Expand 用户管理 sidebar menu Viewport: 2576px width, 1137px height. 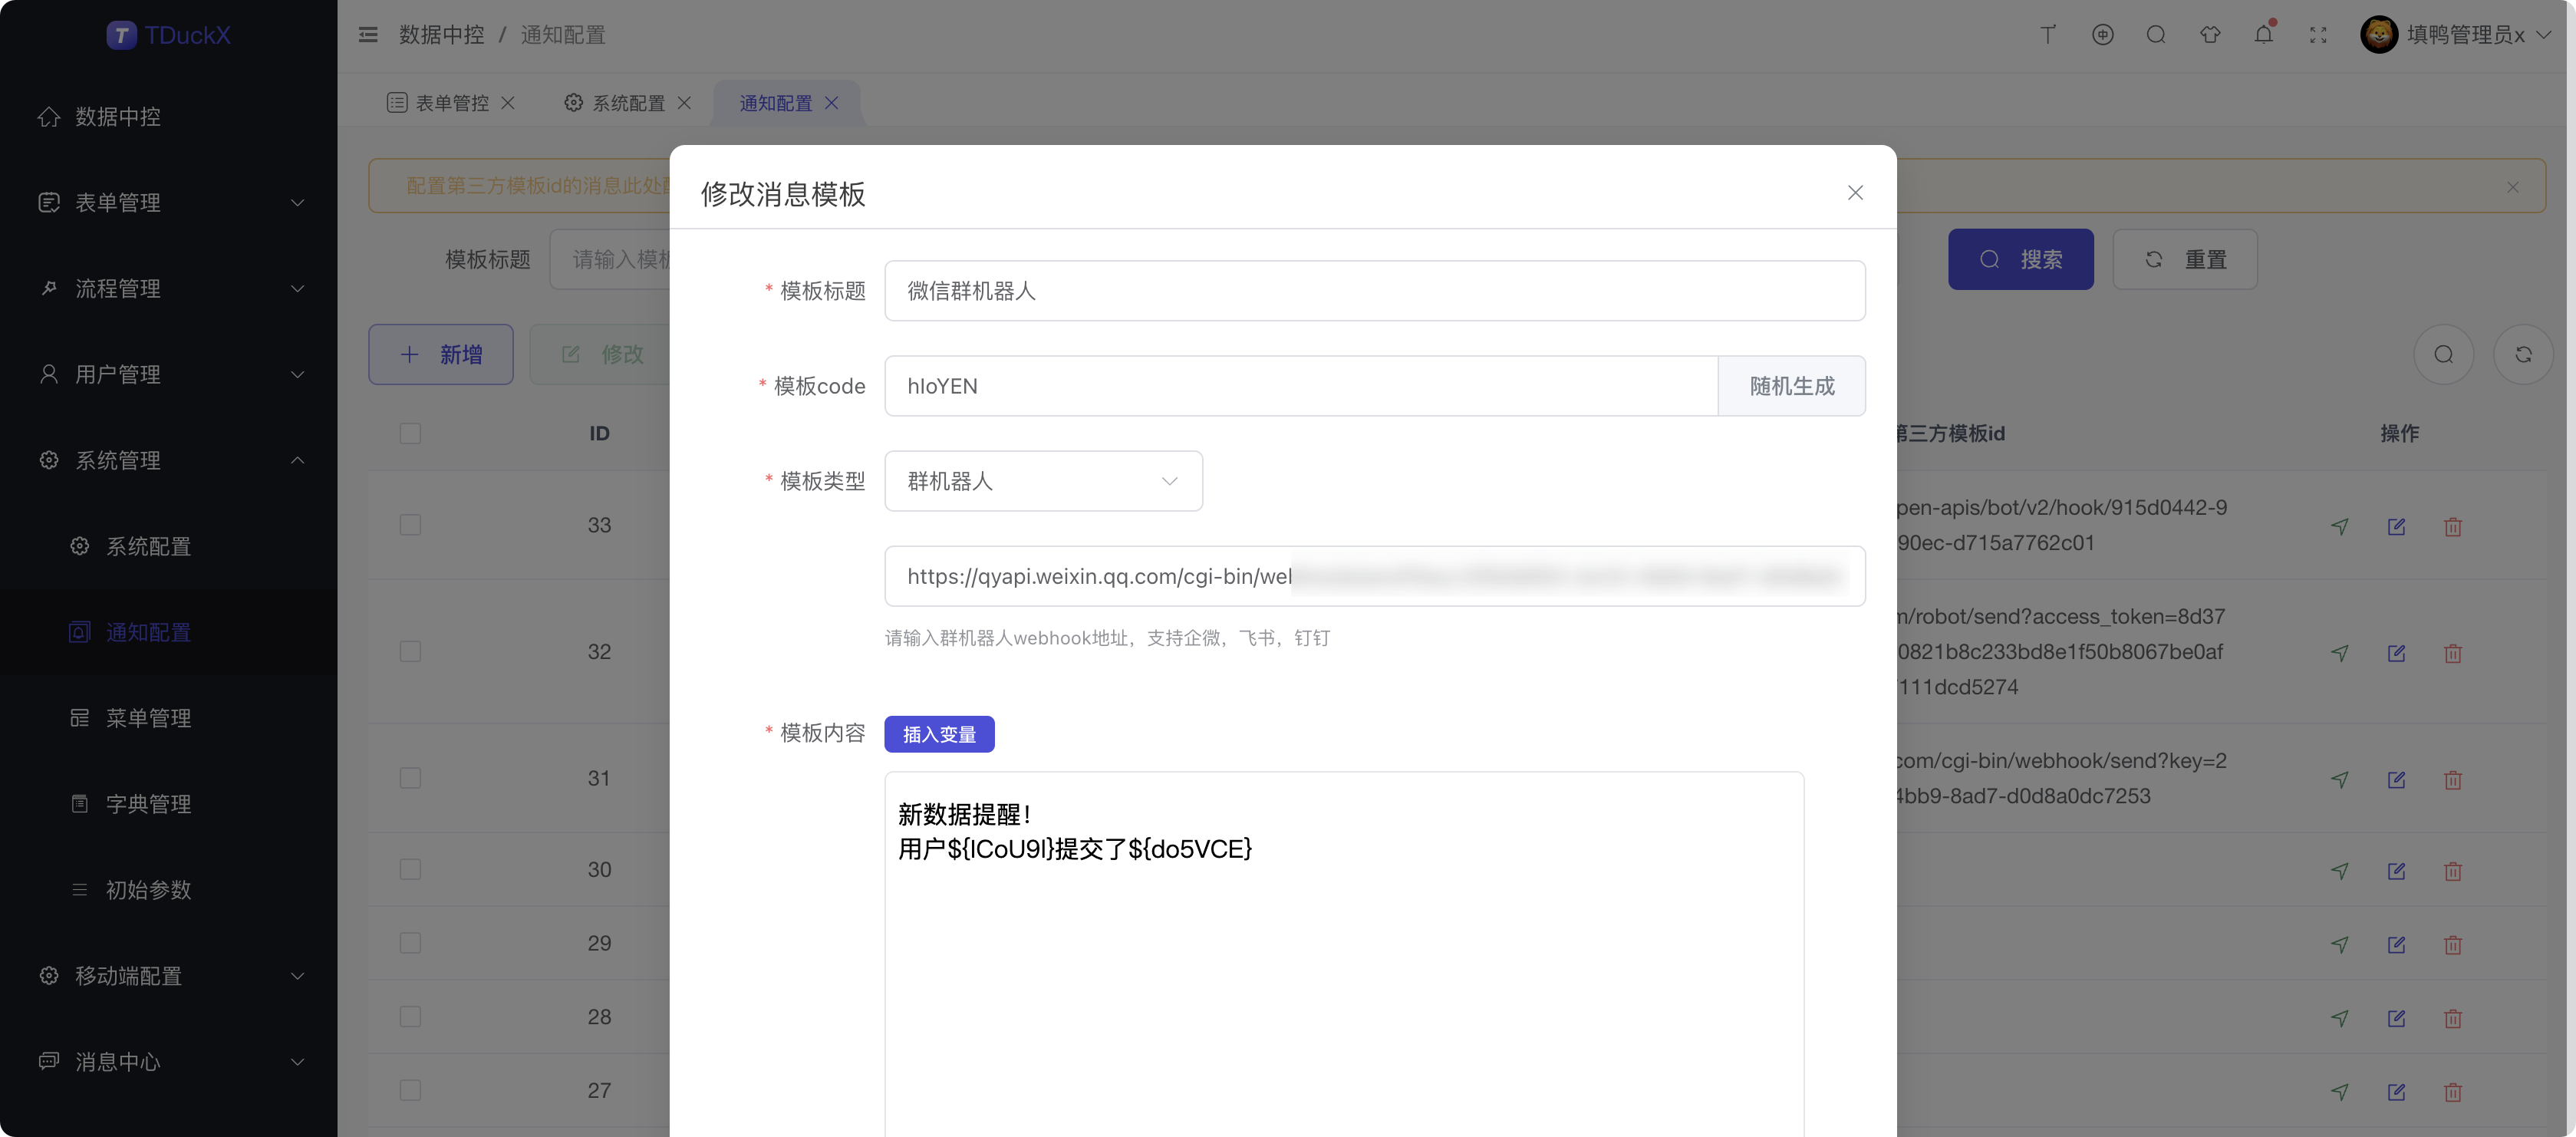point(168,374)
